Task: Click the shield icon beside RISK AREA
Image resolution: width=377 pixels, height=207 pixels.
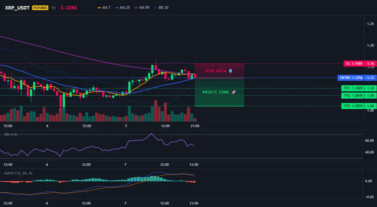Action: pyautogui.click(x=230, y=71)
